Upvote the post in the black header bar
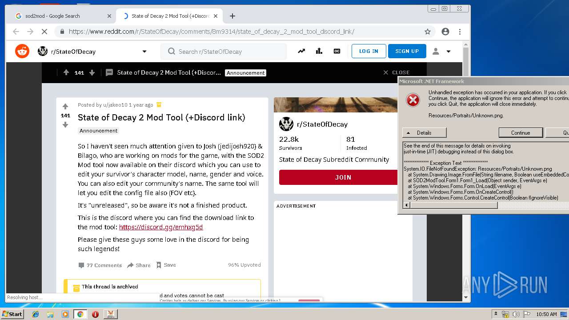This screenshot has width=569, height=320. click(66, 72)
